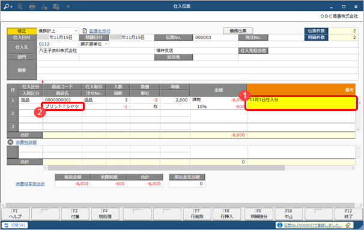Click the 仕入日付 date field
Image resolution: width=364 pixels, height=230 pixels.
[58, 38]
